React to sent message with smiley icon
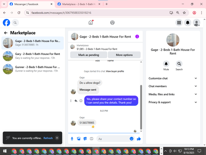Viewport: 206px width, 155px height. click(81, 101)
